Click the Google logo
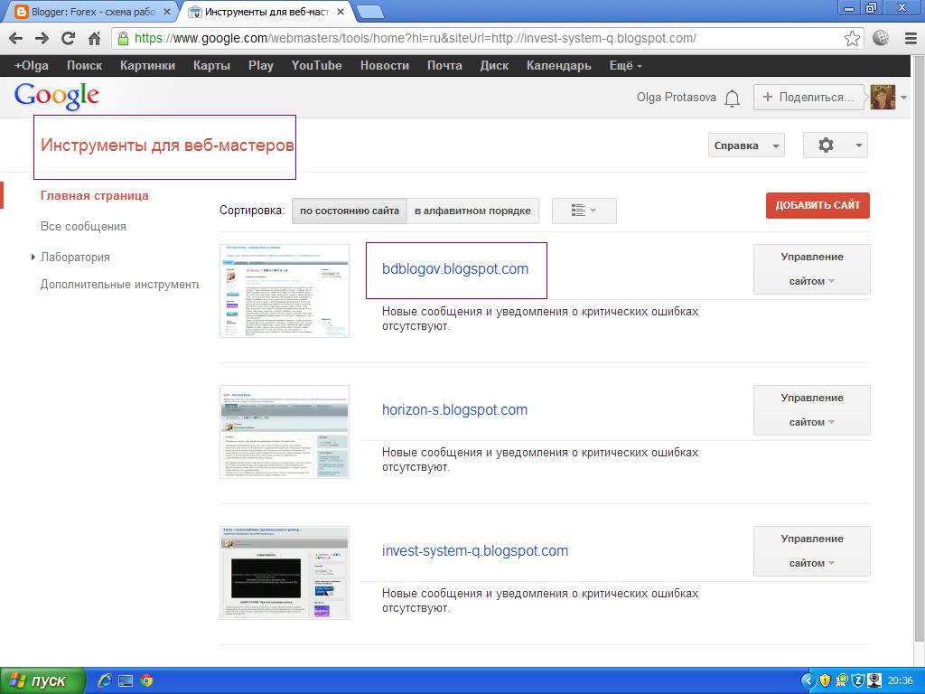 [57, 96]
